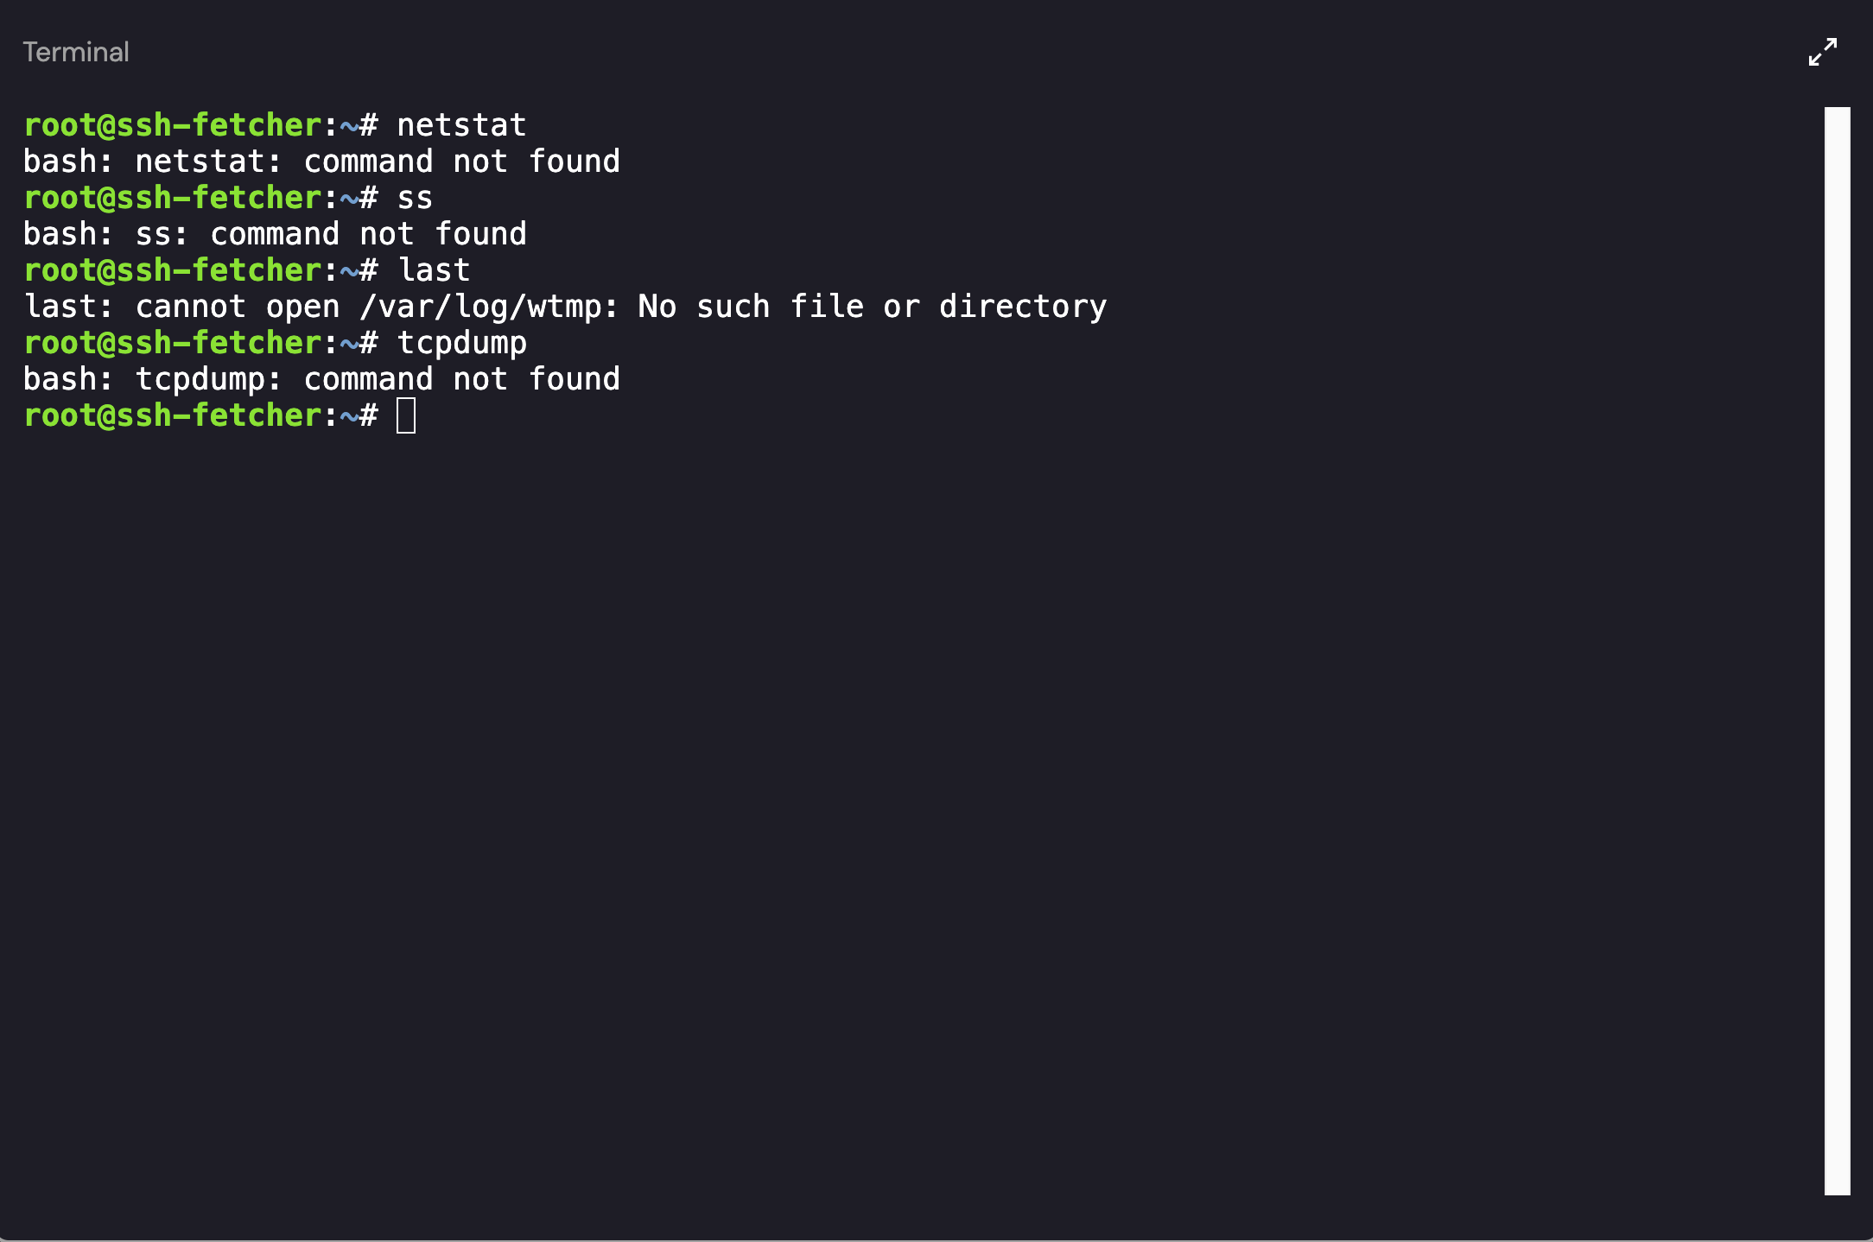Click the "bash: ss: command not found" output
The height and width of the screenshot is (1242, 1873).
(x=275, y=234)
